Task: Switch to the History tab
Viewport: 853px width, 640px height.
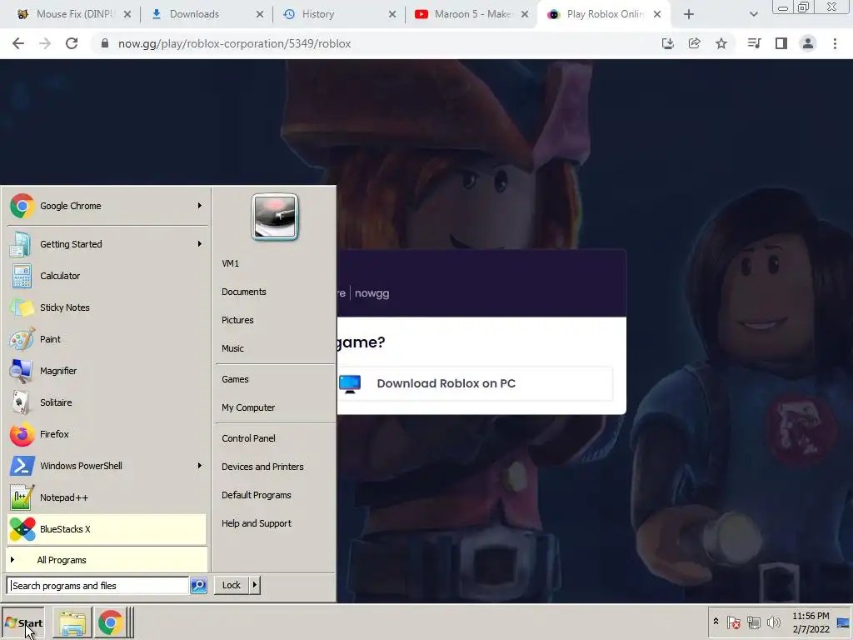Action: click(340, 14)
